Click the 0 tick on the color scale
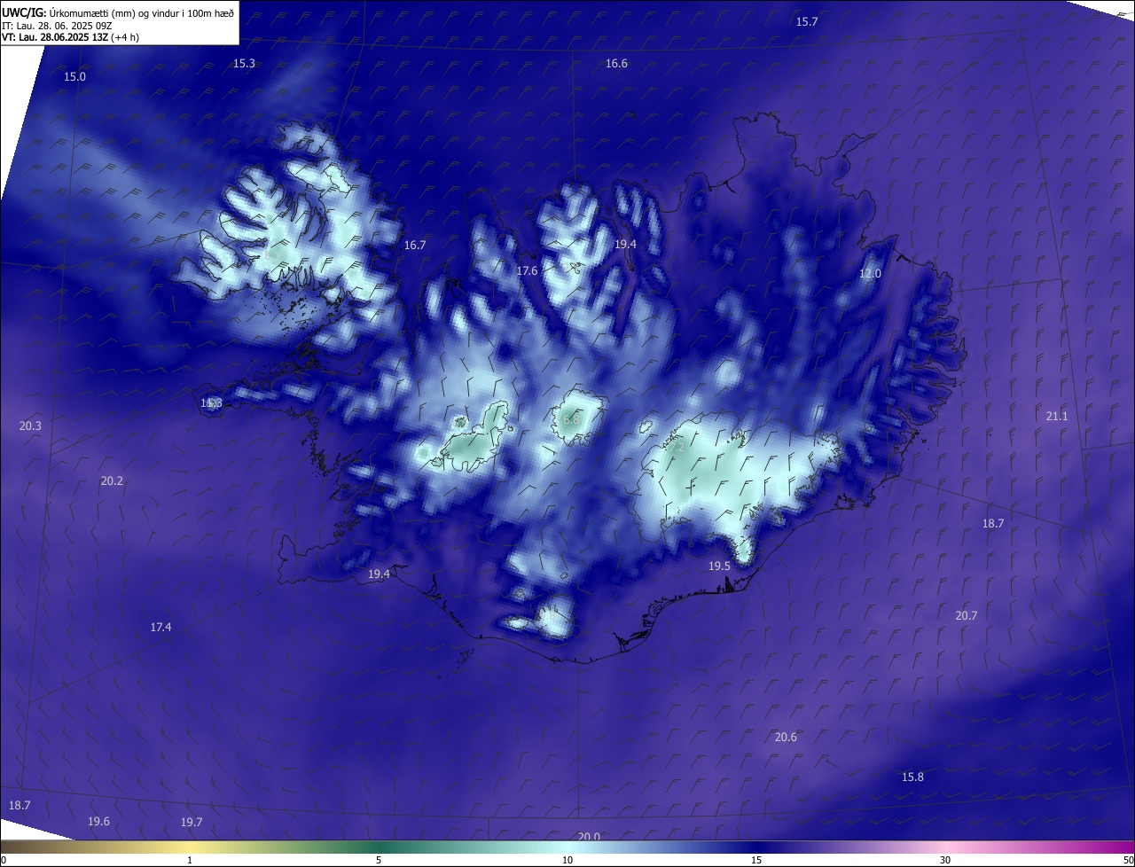 pos(4,861)
